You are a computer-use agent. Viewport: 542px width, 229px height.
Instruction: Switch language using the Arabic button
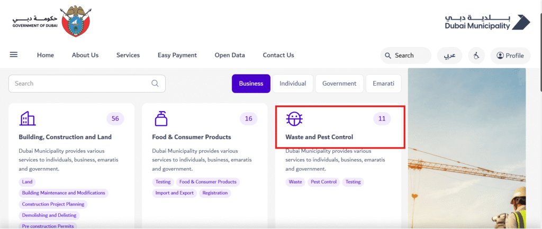449,56
